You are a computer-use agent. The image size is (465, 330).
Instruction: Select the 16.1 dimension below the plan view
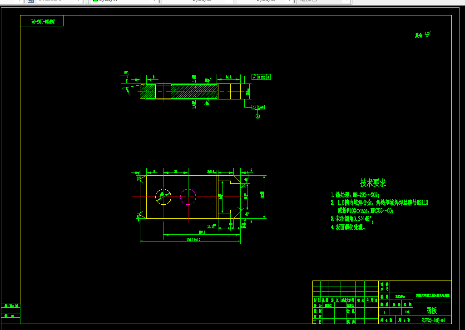211,227
